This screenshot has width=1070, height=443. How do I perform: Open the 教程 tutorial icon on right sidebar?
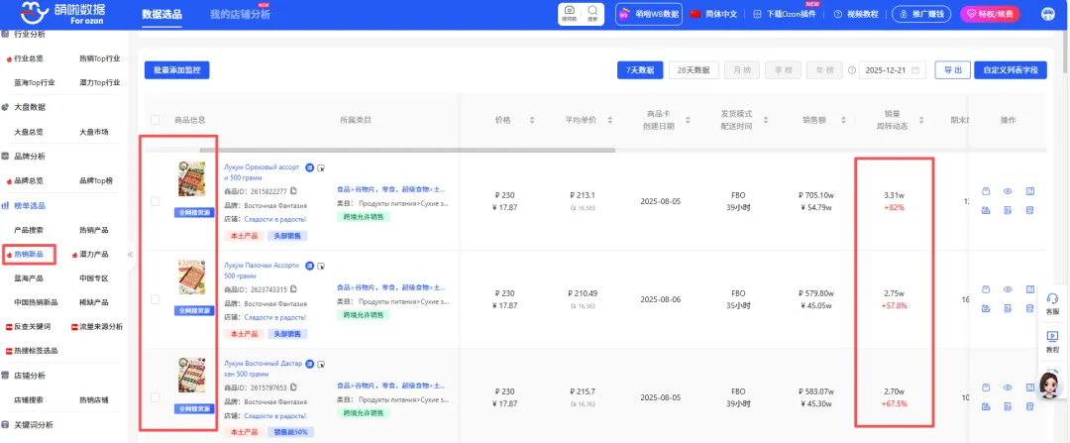[x=1052, y=337]
